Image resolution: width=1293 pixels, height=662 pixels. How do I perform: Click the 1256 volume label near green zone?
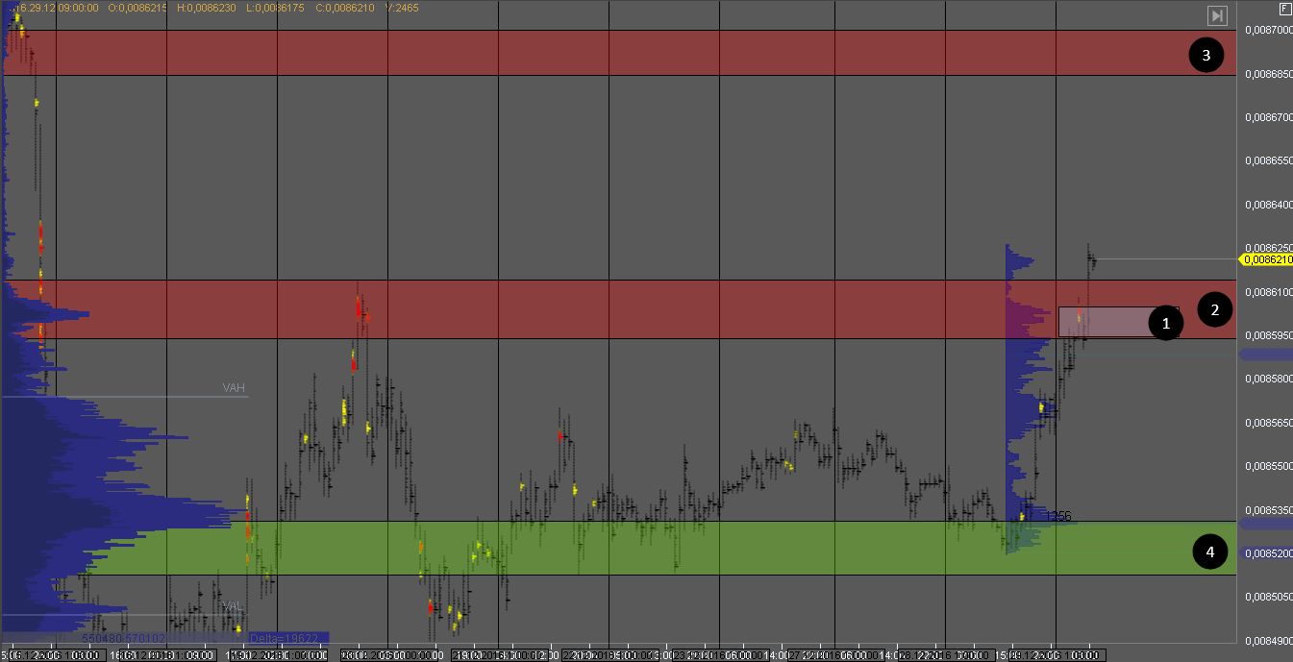click(x=1057, y=516)
